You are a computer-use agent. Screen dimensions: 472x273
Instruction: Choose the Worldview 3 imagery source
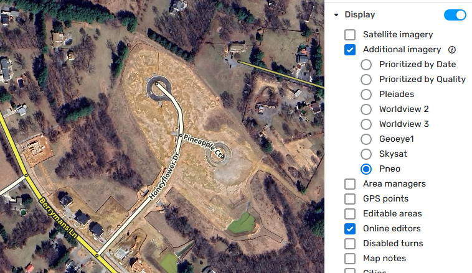(366, 124)
